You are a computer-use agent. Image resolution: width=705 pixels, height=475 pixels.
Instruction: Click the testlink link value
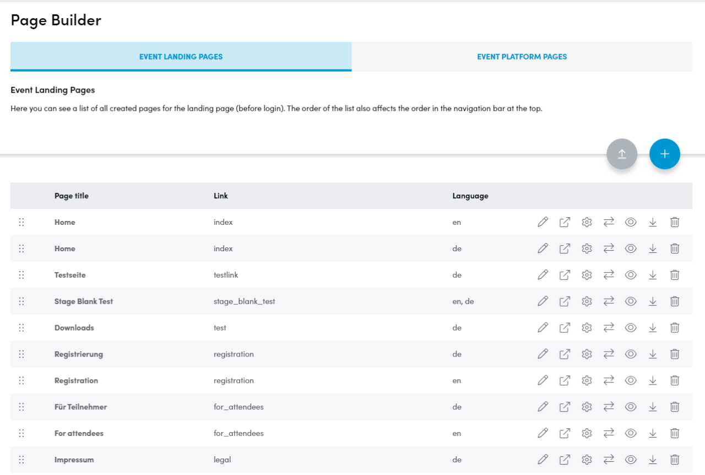click(226, 275)
